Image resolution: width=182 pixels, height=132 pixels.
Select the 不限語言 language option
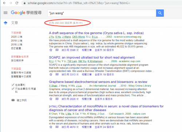[16, 69]
